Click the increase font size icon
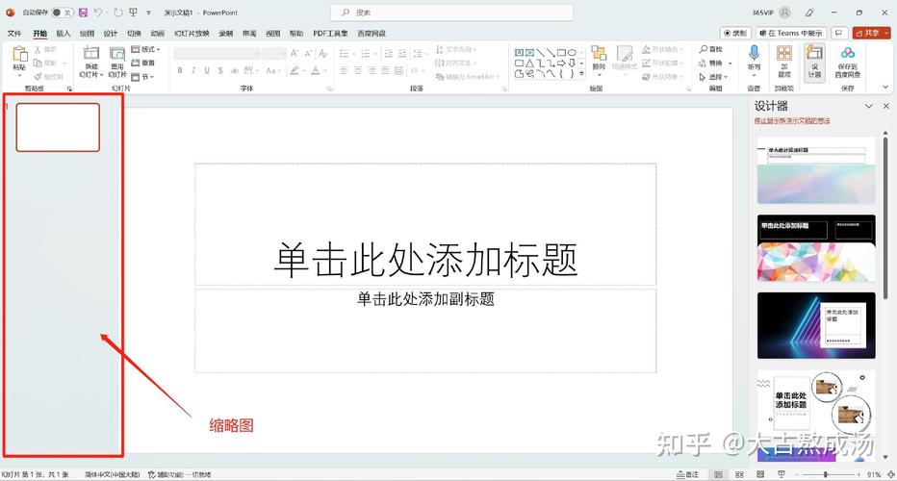Screen dimensions: 897x481 point(295,53)
